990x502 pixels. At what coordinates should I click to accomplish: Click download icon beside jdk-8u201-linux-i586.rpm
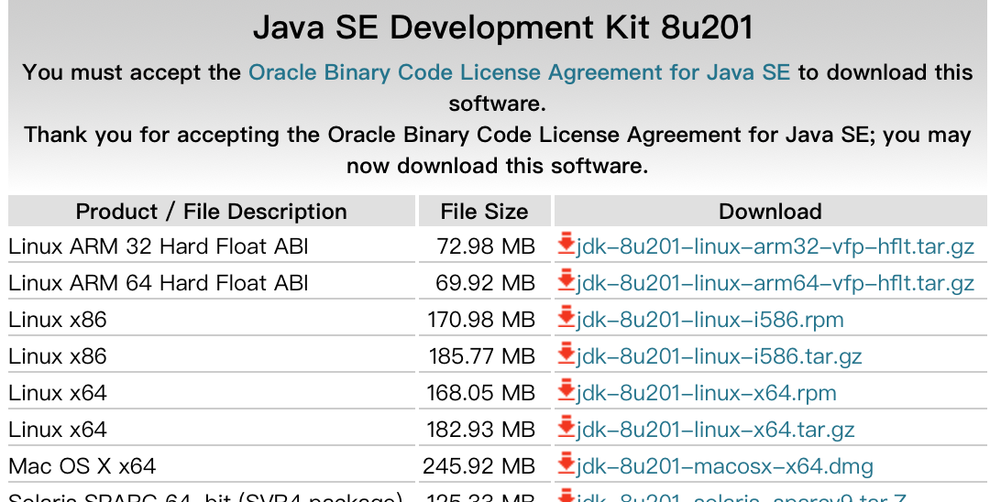pos(566,318)
